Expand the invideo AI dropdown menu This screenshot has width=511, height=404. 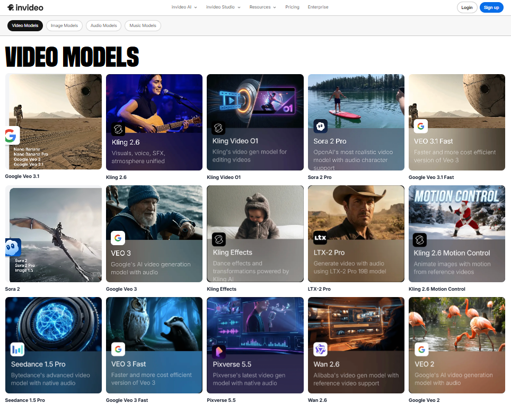(x=184, y=7)
